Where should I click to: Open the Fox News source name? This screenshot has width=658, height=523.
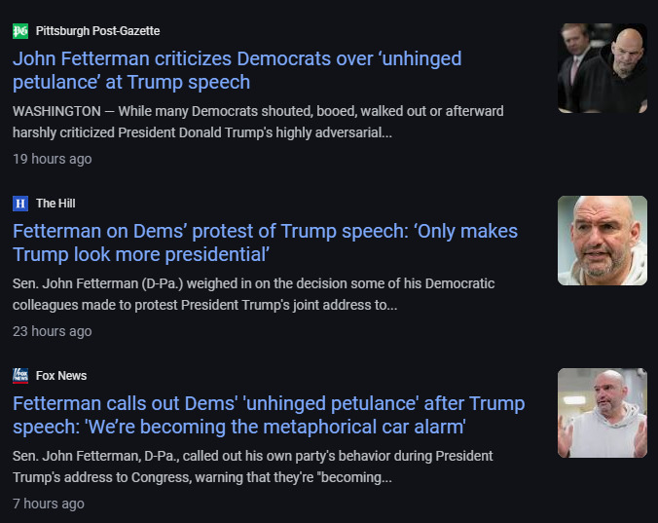point(61,376)
